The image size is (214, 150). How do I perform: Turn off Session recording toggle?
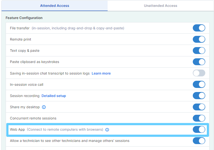(x=199, y=95)
